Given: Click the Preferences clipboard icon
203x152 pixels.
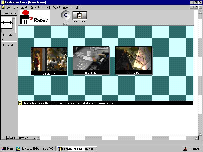Looking at the screenshot, I should tap(80, 15).
